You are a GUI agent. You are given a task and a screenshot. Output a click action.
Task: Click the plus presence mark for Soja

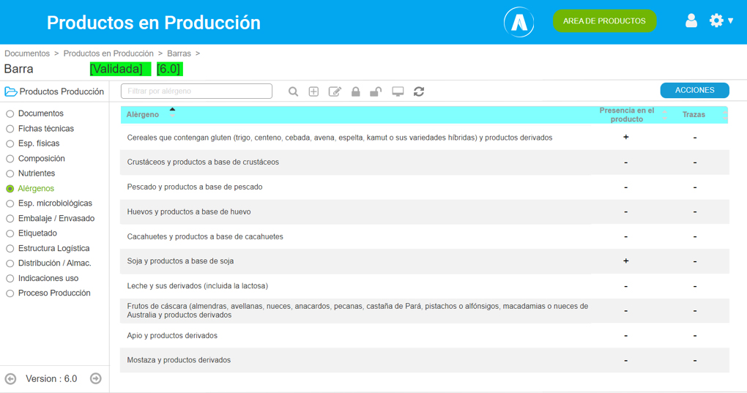(626, 261)
